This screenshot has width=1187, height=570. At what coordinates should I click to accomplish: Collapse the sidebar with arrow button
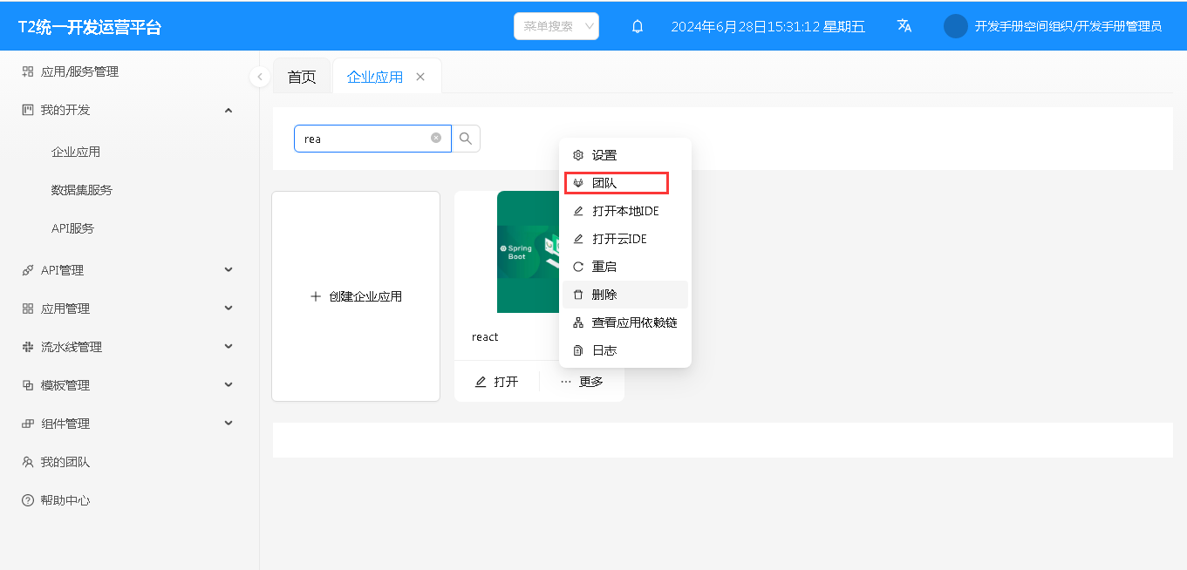[x=259, y=77]
